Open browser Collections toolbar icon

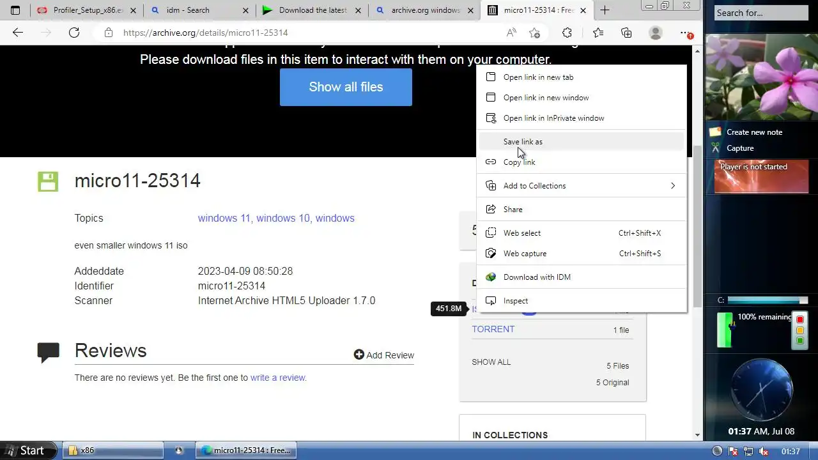(626, 33)
